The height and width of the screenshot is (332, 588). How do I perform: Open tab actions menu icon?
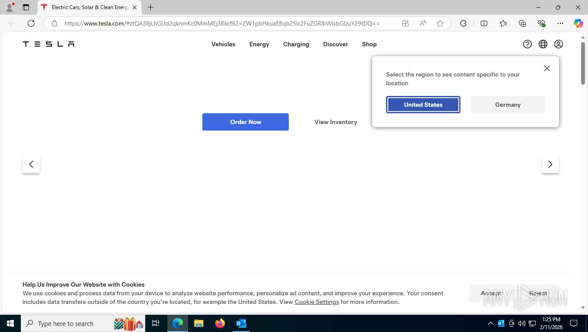26,7
